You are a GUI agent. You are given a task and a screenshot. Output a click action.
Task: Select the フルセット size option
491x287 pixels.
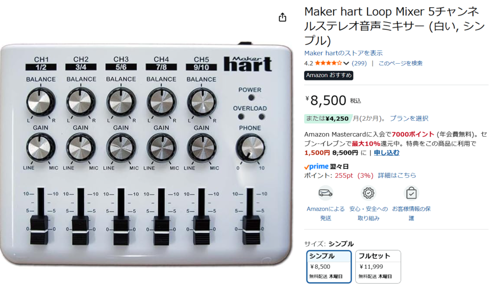pos(378,266)
